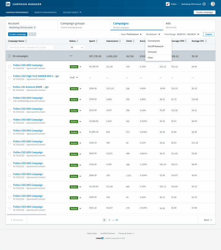Image resolution: width=221 pixels, height=250 pixels.
Task: Jump to page 10
Action: [117, 220]
